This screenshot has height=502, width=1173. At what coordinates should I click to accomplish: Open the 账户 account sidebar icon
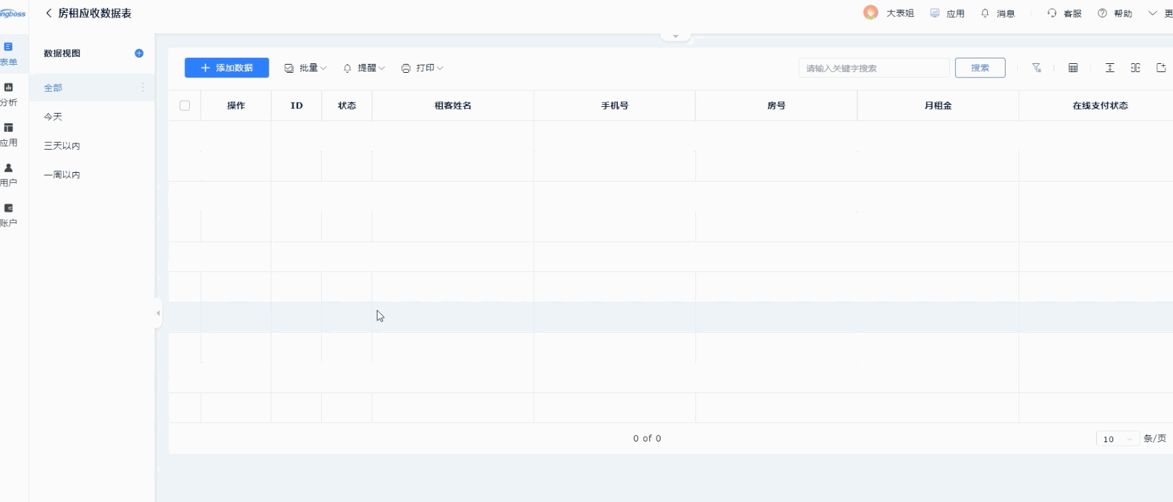(x=9, y=214)
